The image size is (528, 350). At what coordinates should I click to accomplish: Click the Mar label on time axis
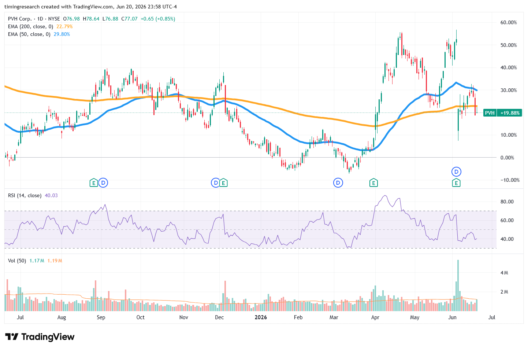pos(334,317)
